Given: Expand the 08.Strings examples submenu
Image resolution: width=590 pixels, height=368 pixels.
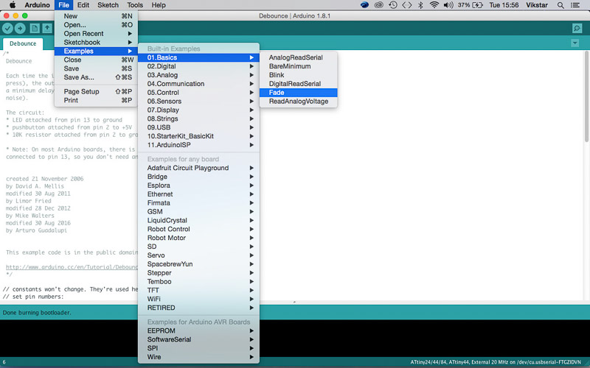Looking at the screenshot, I should tap(198, 118).
